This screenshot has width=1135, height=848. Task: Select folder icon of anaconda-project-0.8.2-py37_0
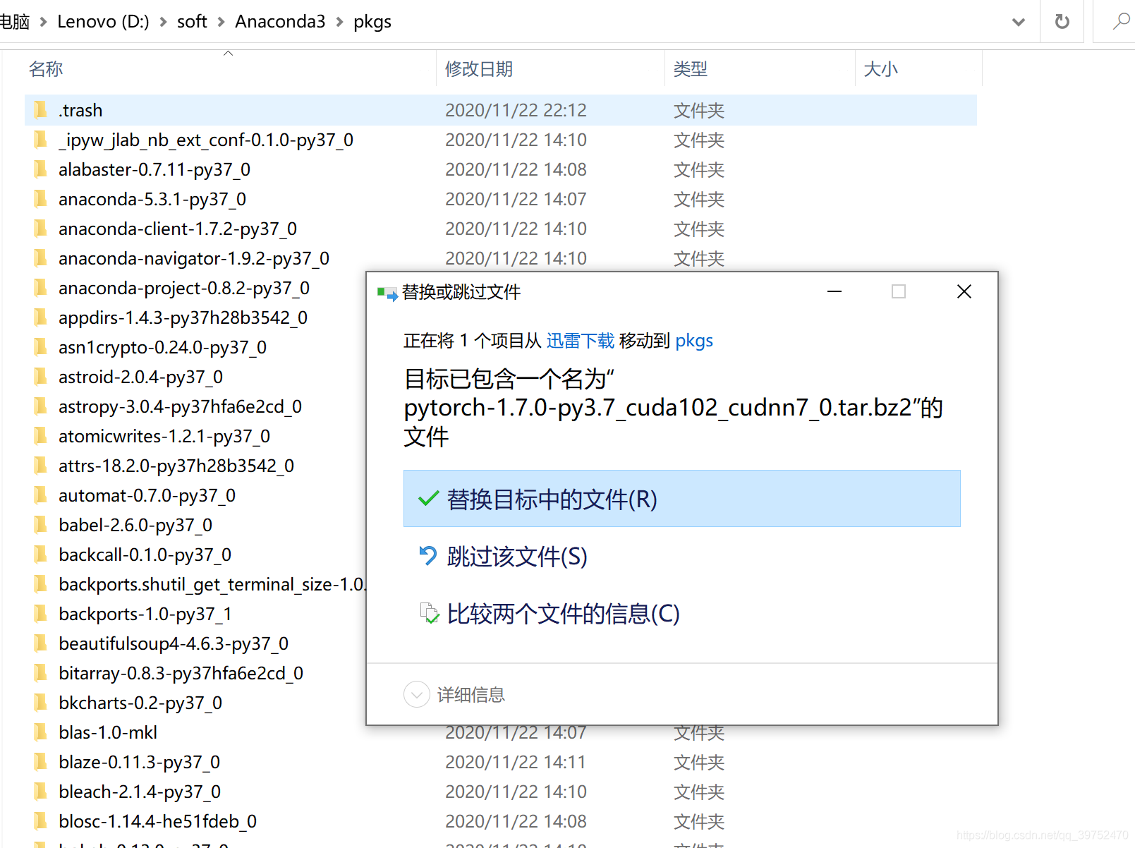pyautogui.click(x=41, y=287)
